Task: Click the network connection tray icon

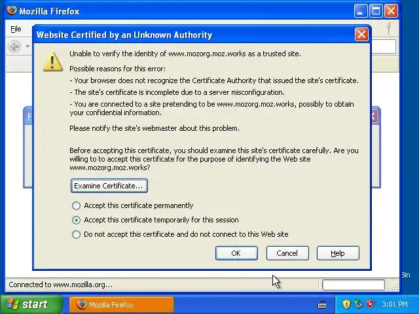Action: point(358,304)
